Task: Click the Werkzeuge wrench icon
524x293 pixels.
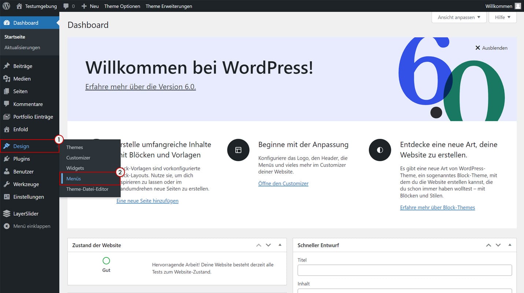Action: tap(7, 184)
